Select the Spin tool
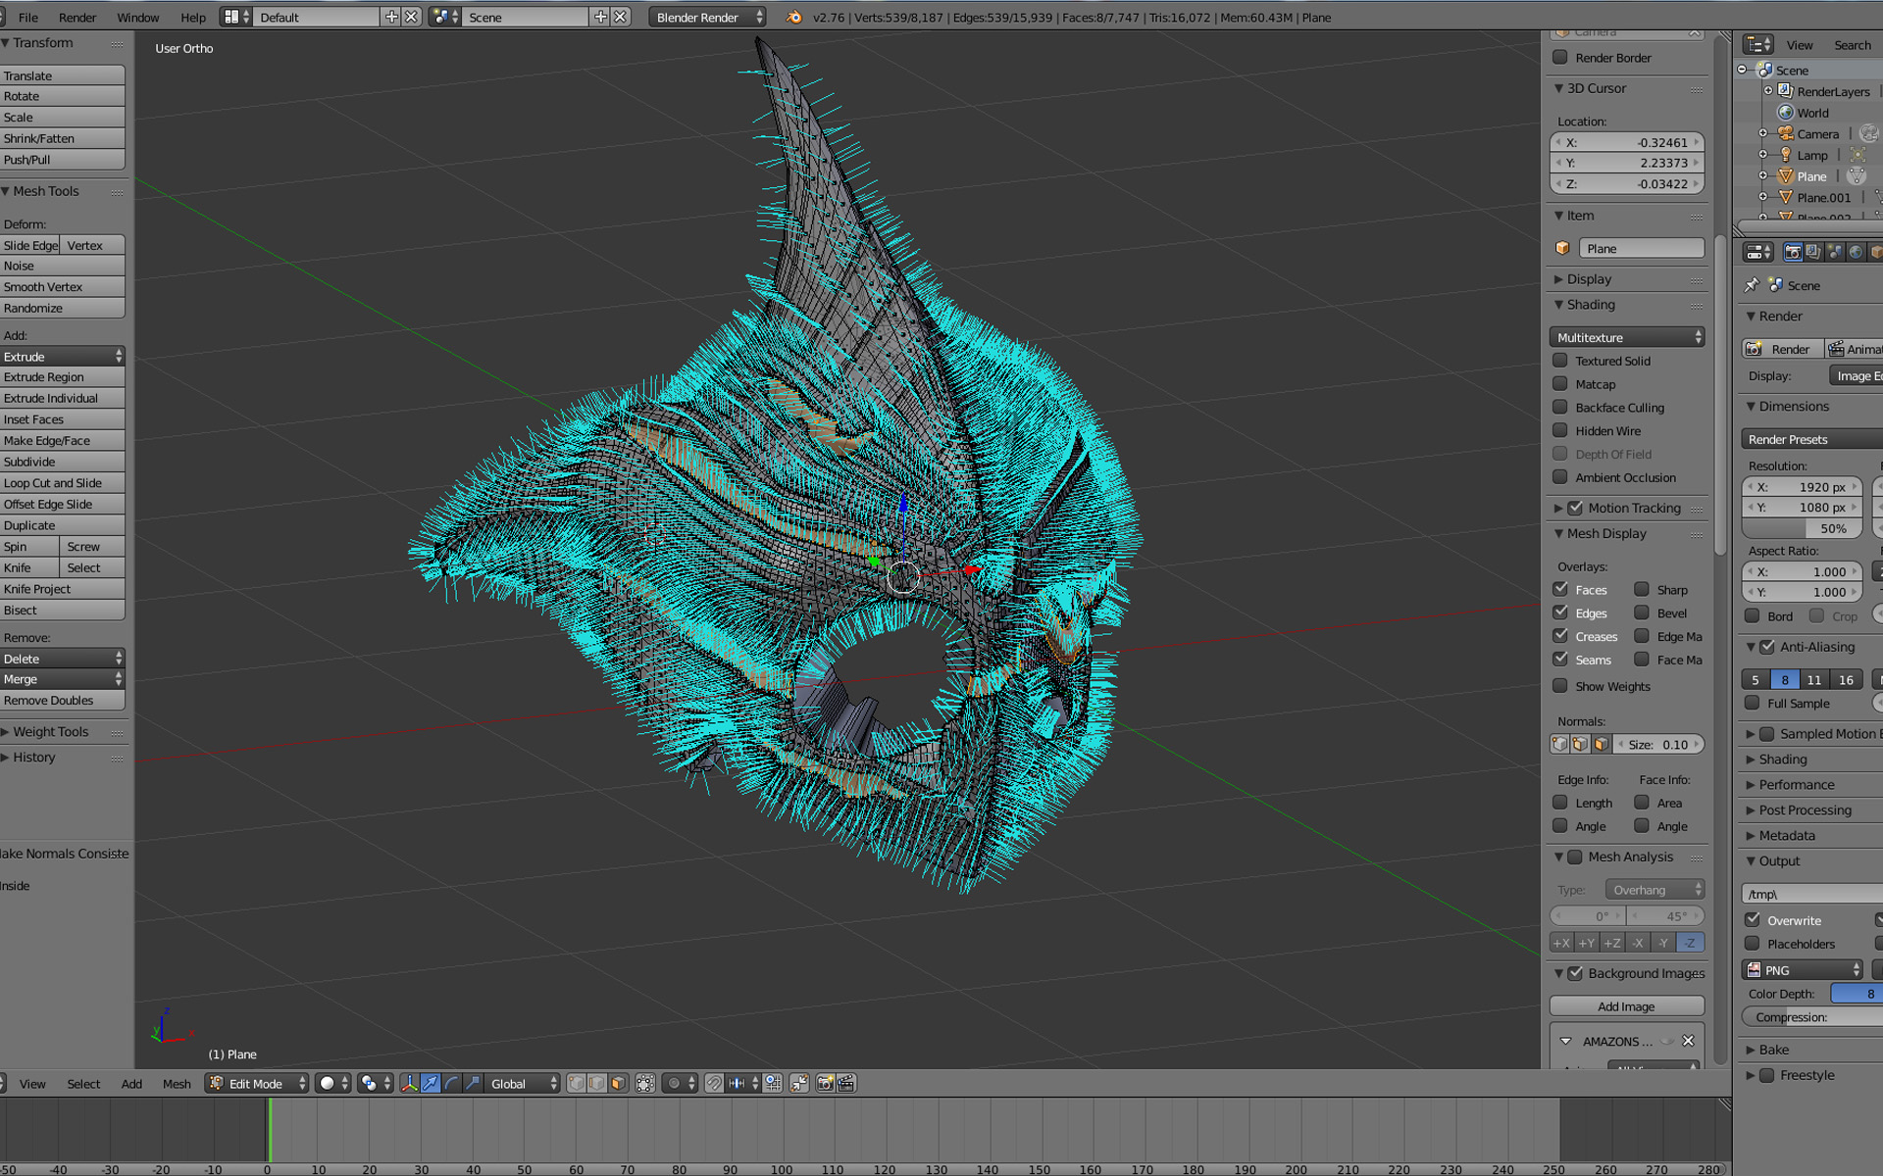 (x=29, y=545)
